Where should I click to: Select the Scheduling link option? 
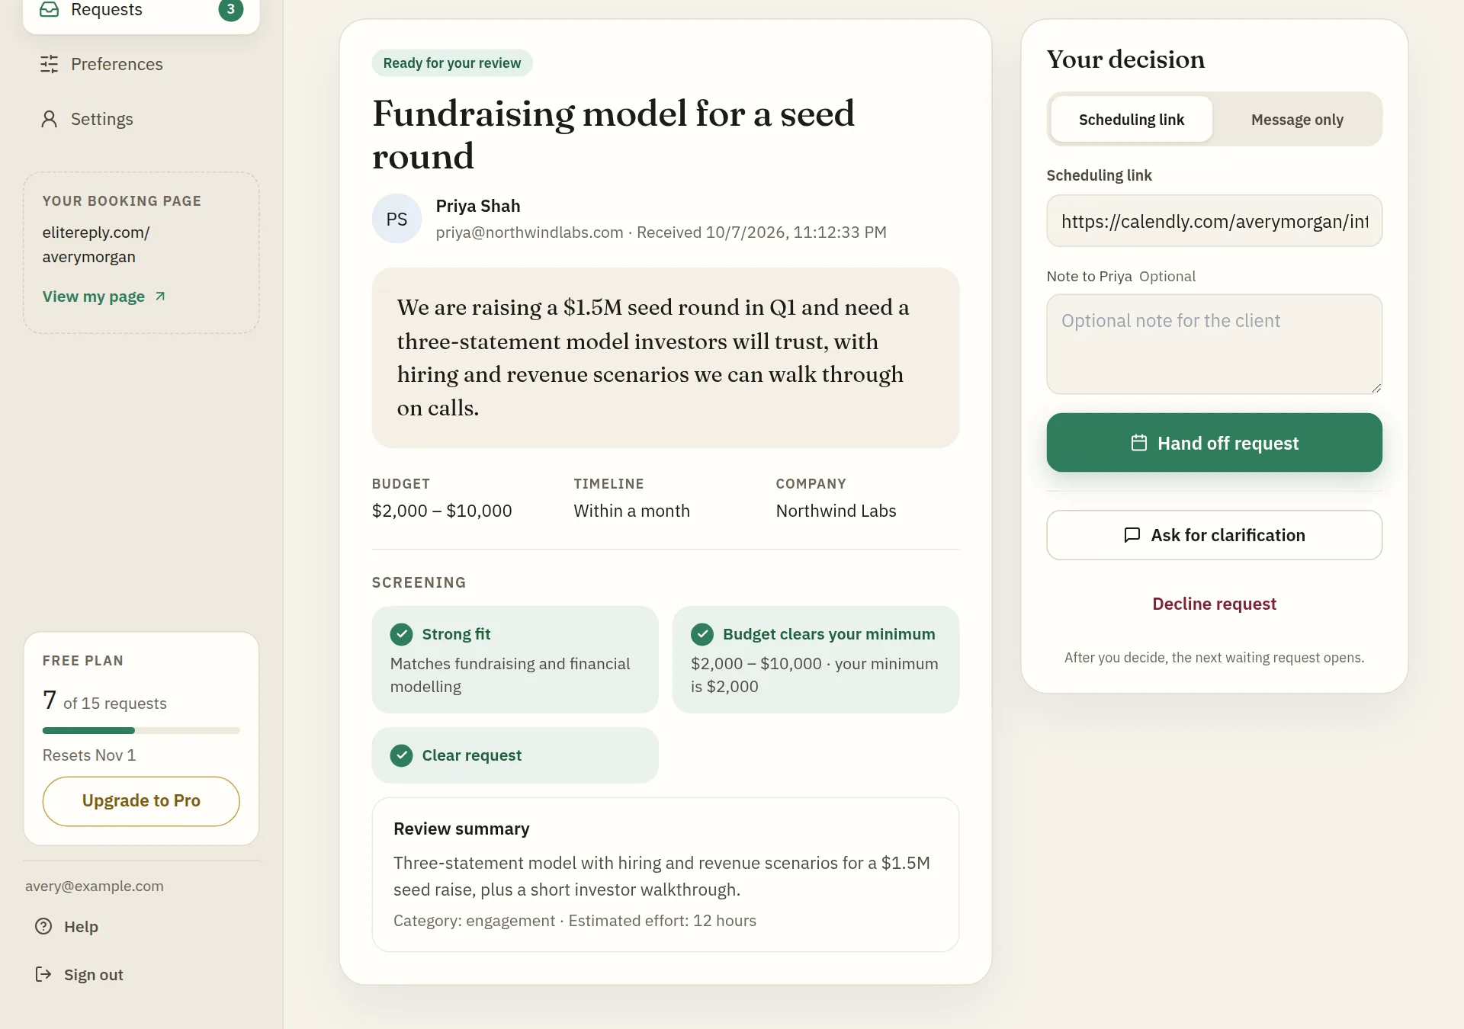[x=1132, y=120]
